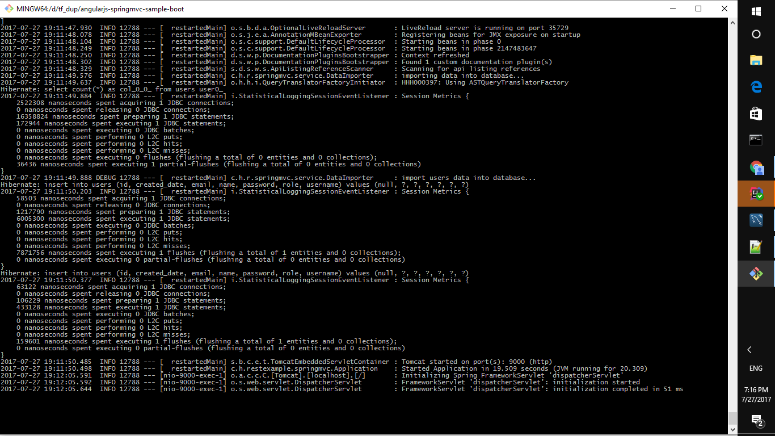Click 'Hibernate: select count(*)' query line
The width and height of the screenshot is (775, 436).
tap(112, 89)
